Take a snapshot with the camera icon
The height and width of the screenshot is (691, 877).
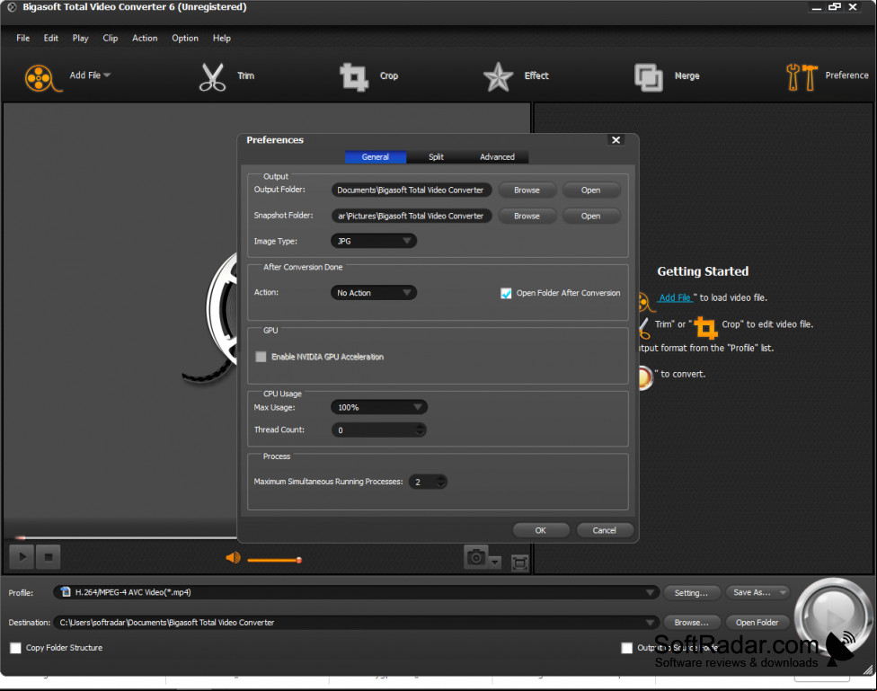tap(476, 557)
